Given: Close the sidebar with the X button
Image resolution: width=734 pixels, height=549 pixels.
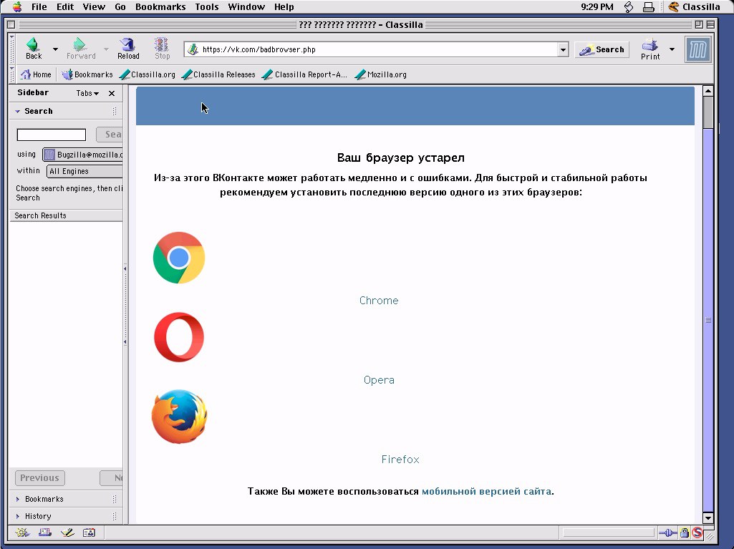Looking at the screenshot, I should point(112,93).
